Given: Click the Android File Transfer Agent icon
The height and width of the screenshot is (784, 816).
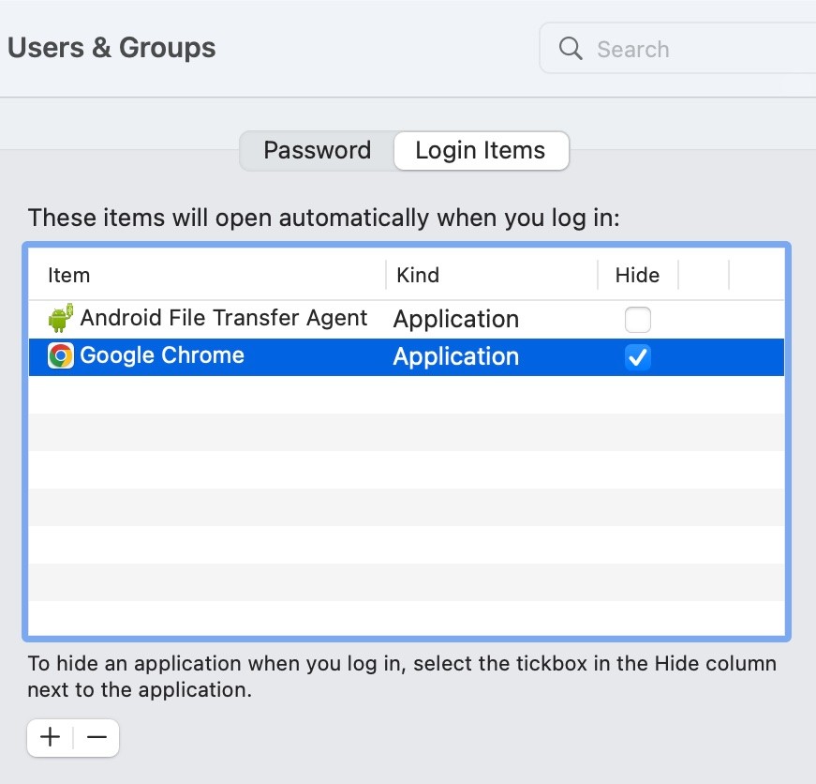Looking at the screenshot, I should coord(61,319).
